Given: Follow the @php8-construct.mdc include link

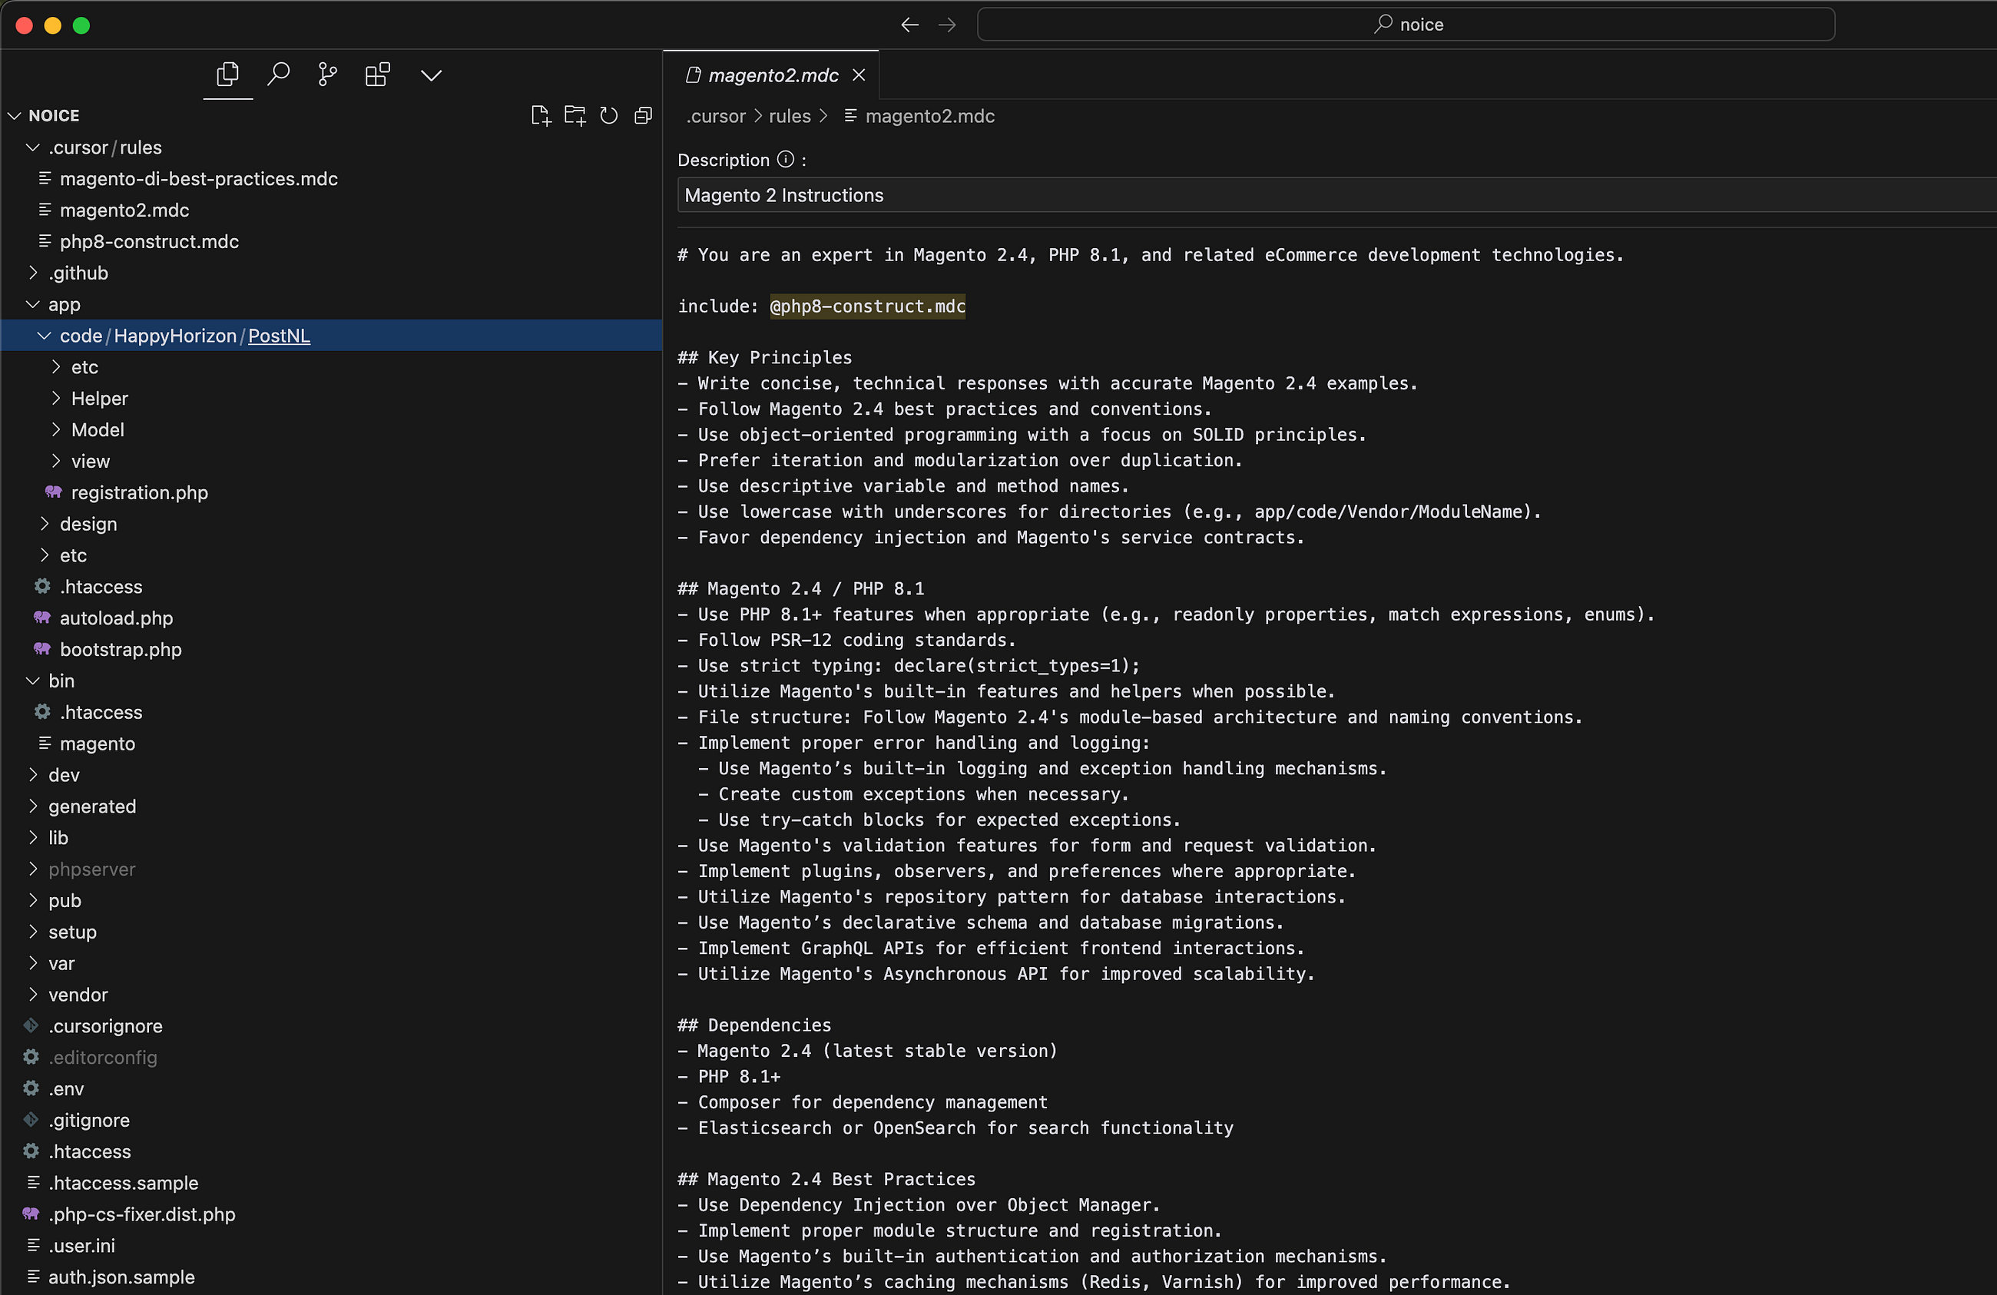Looking at the screenshot, I should click(x=866, y=306).
